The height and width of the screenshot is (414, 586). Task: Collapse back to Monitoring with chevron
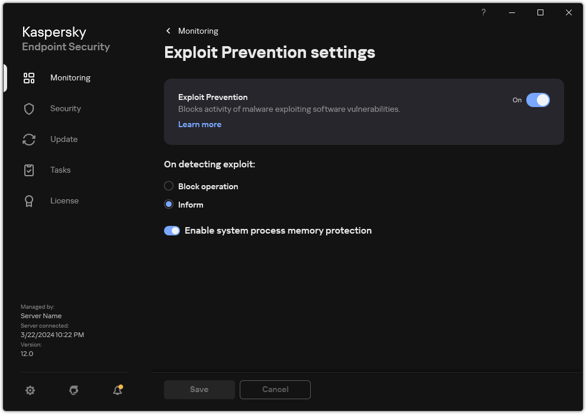click(x=168, y=31)
